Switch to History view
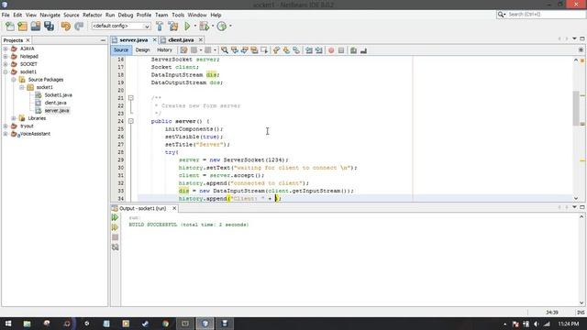This screenshot has height=330, width=587. pos(164,50)
